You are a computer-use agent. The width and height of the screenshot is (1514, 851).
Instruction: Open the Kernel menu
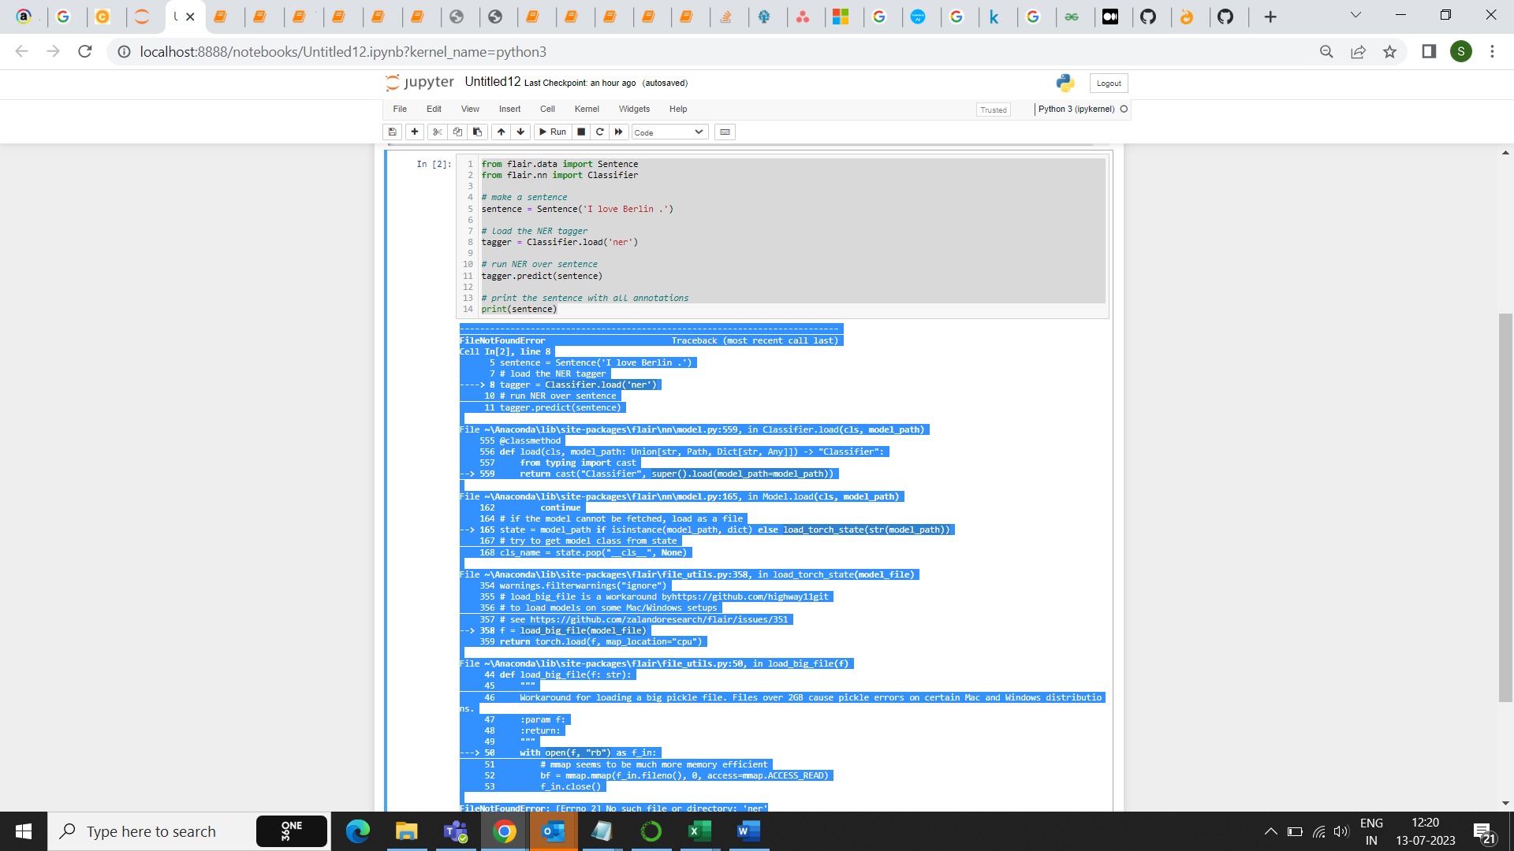[587, 109]
